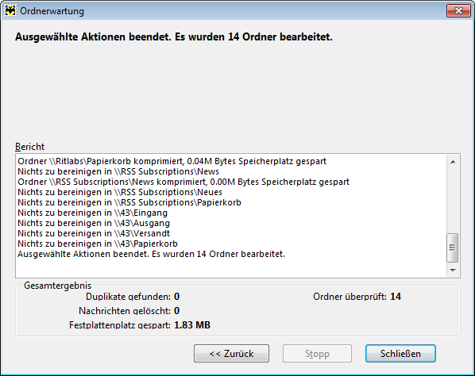Select line Nichts zu bereinigen in RSS Subscriptions\News
Viewport: 475px width, 376px height.
[118, 171]
